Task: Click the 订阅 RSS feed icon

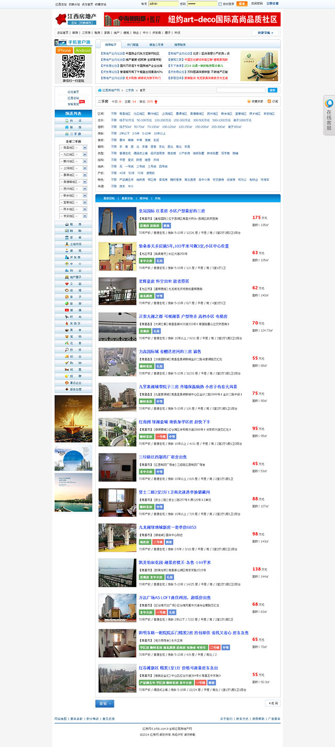Action: point(270,101)
